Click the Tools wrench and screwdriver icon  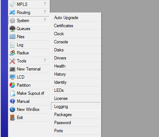click(x=12, y=61)
